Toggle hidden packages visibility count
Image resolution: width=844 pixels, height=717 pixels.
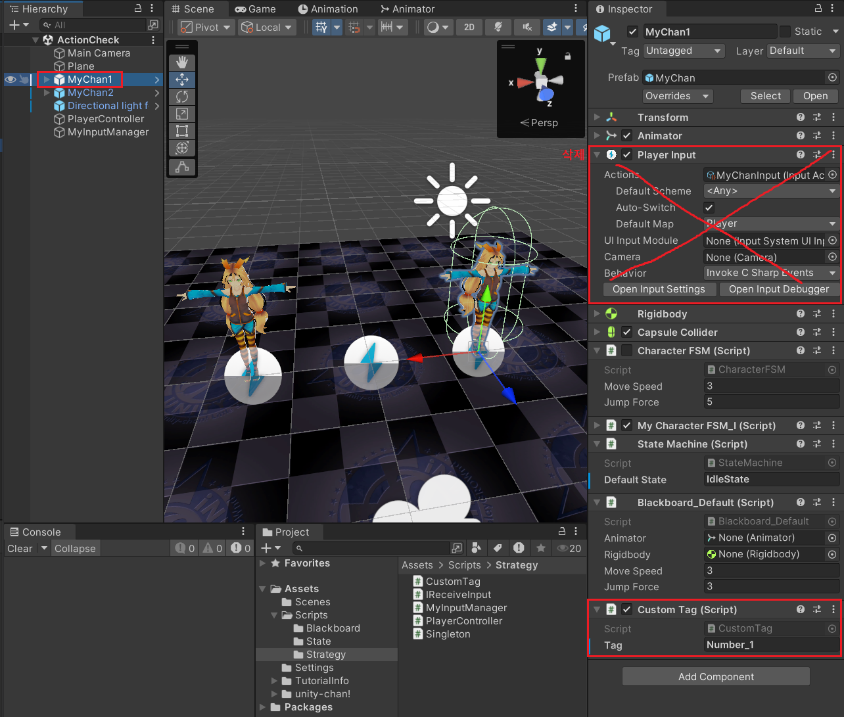569,548
